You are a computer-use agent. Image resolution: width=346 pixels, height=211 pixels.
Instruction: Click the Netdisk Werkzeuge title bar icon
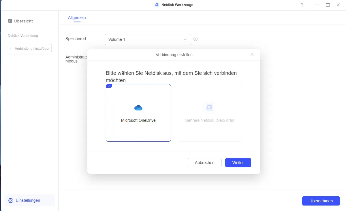pyautogui.click(x=157, y=5)
